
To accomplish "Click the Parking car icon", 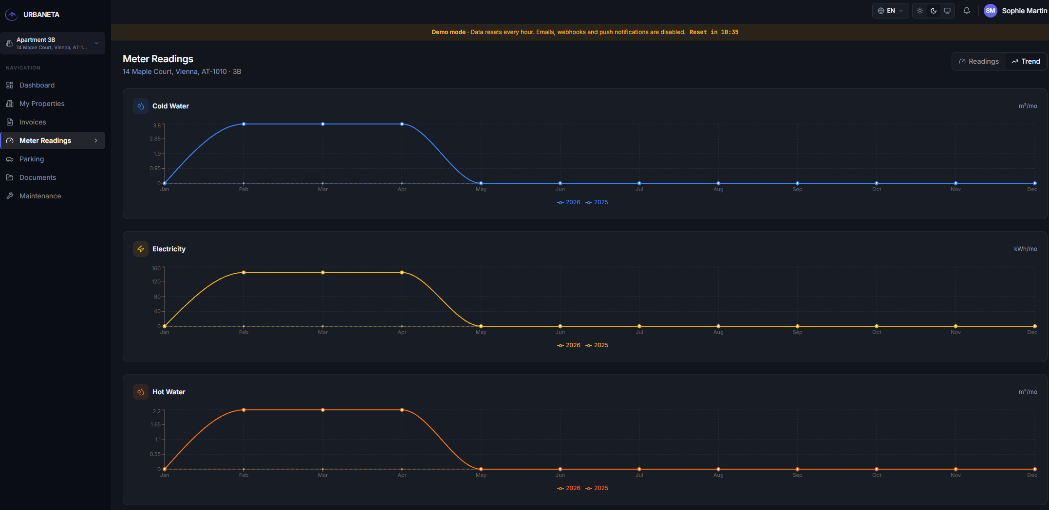I will pos(10,159).
